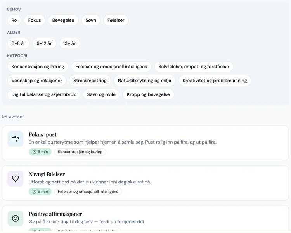Open the Fokus-pust exercise title
The image size is (291, 233).
[43, 134]
